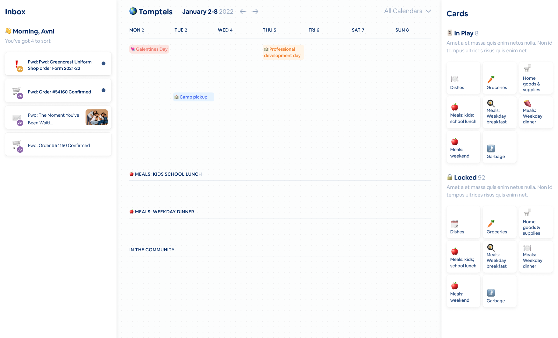Open In Play Meals: Weekday dinner card
This screenshot has width=558, height=338.
[x=536, y=113]
